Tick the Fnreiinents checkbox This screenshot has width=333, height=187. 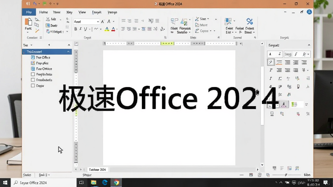click(33, 80)
